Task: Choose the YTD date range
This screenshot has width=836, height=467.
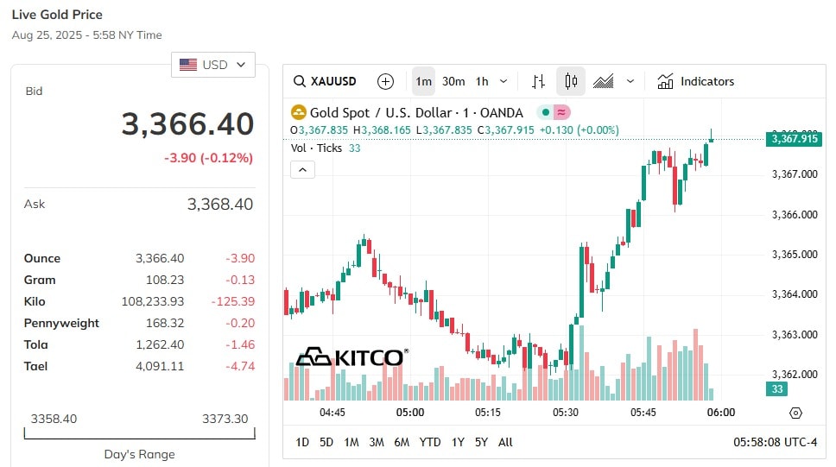Action: (430, 443)
